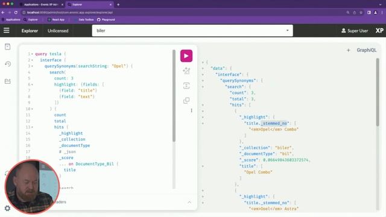
Task: Click the _highlight field on line 14
Action: (71, 133)
